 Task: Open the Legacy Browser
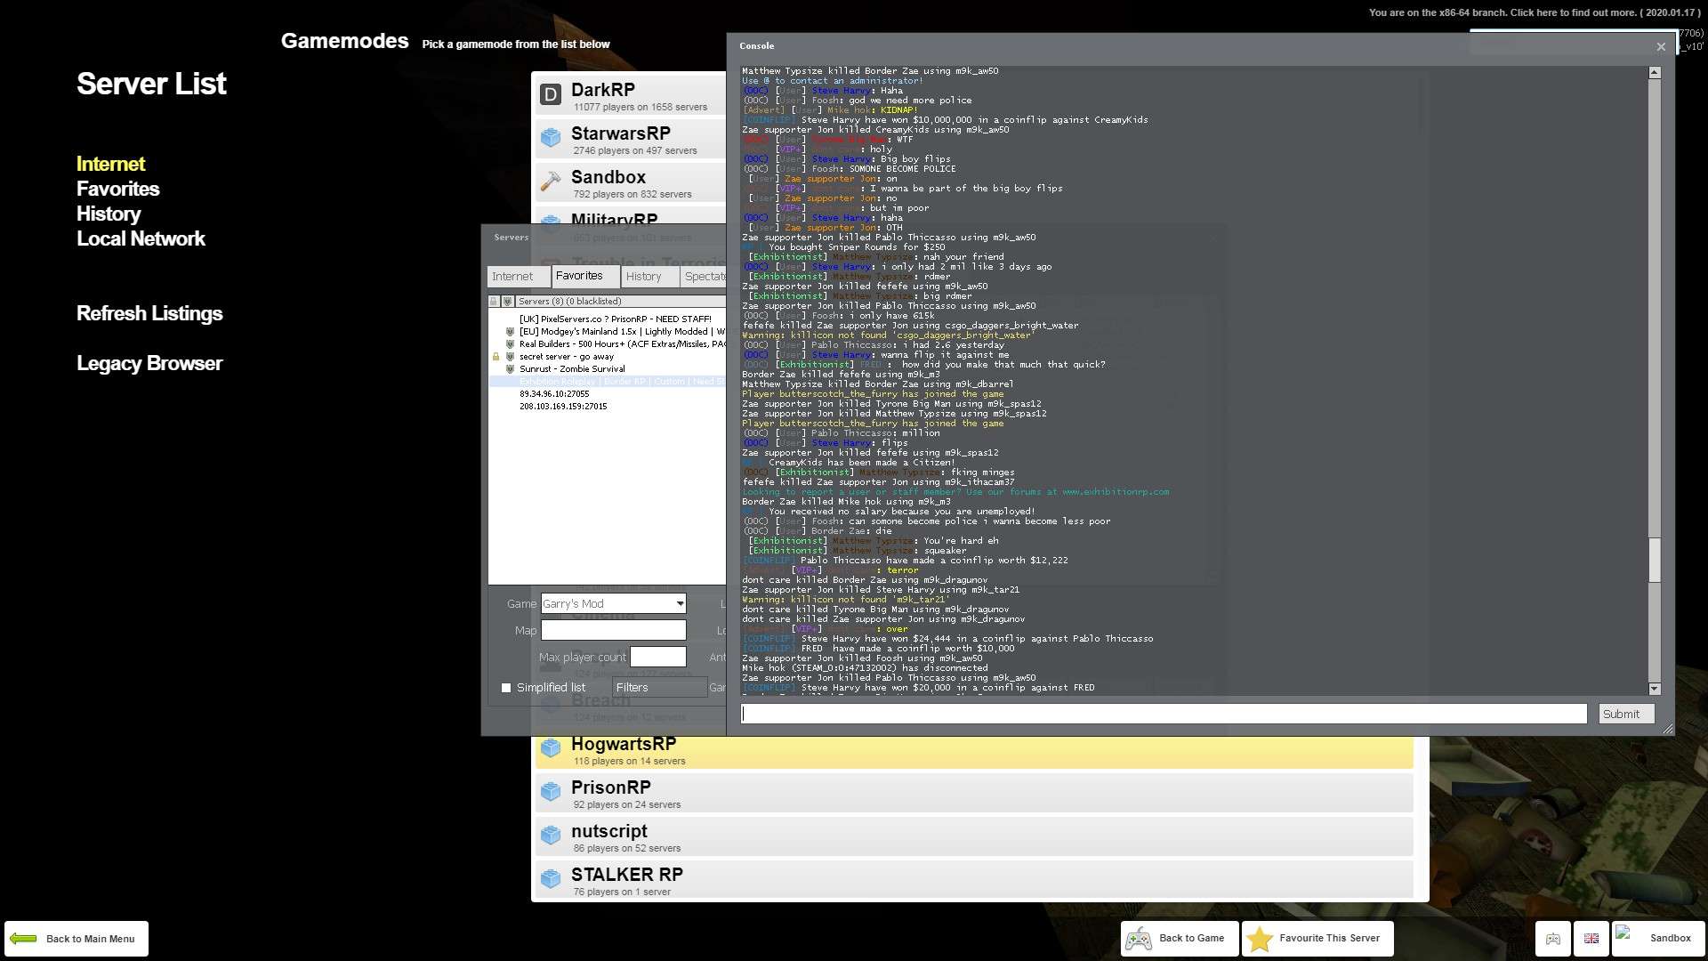tap(149, 363)
